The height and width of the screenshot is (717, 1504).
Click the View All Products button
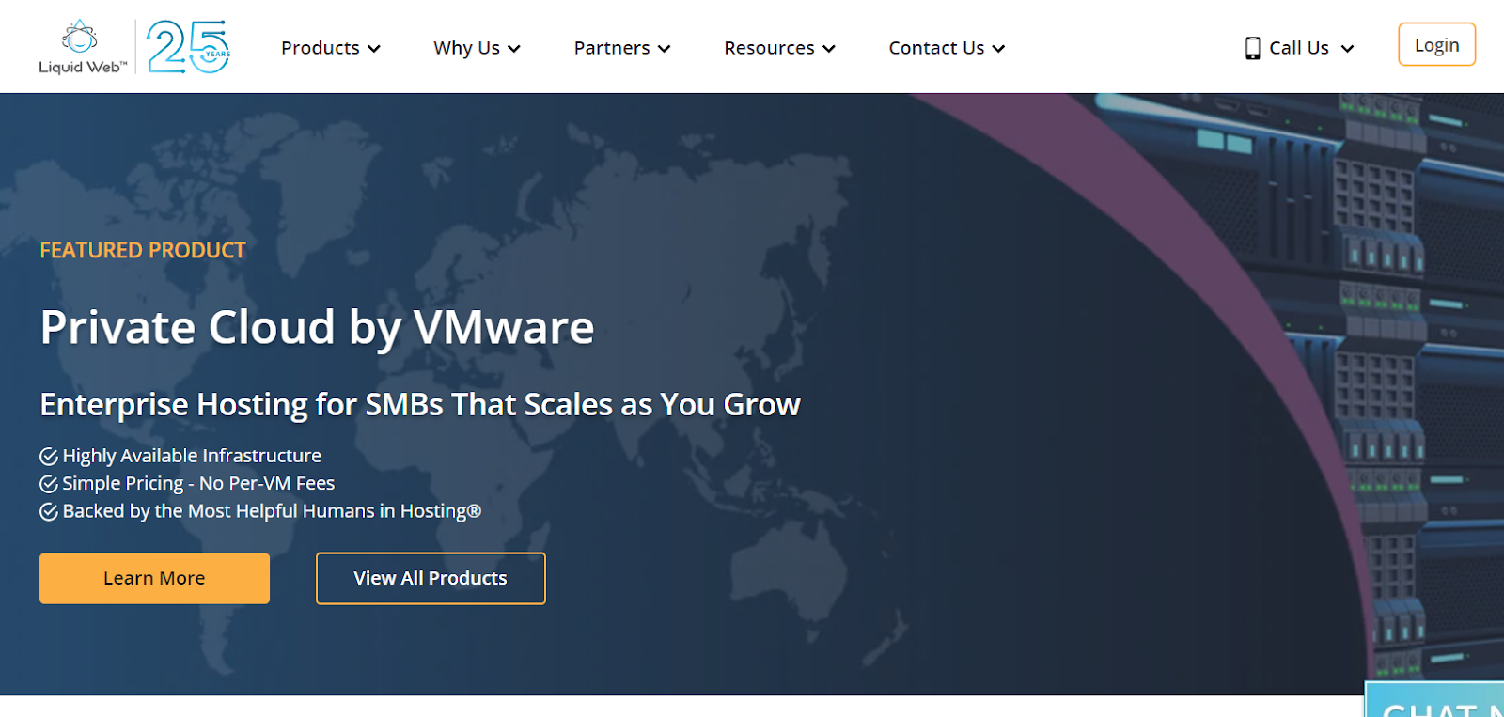coord(431,578)
